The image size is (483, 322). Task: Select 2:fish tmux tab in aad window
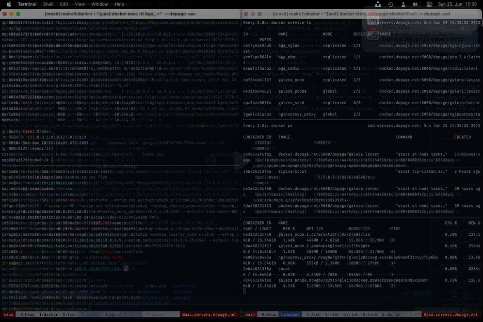(313, 315)
